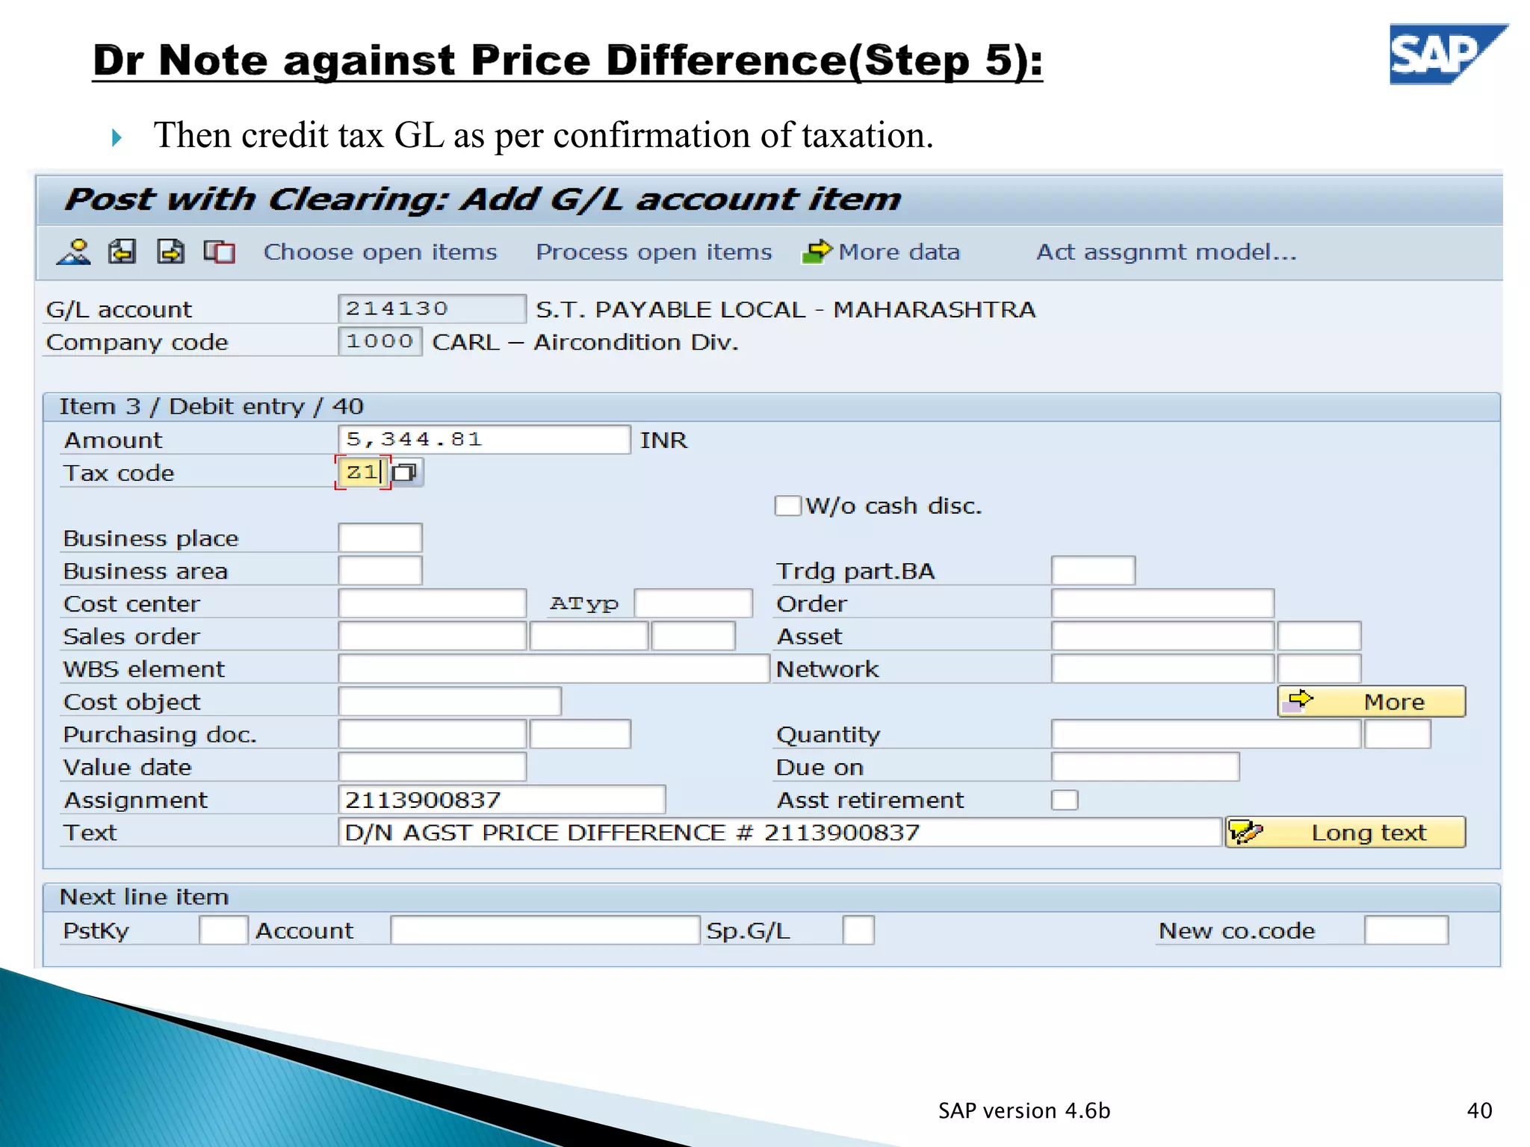
Task: Click the Business area input field
Action: 380,571
